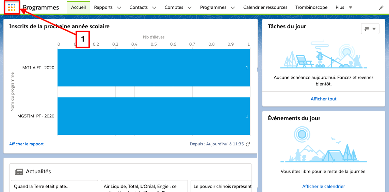The image size is (389, 192).
Task: Expand the Comptes tab chevron
Action: 190,7
